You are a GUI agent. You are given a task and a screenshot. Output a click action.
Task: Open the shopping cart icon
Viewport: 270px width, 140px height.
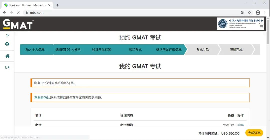click(261, 25)
